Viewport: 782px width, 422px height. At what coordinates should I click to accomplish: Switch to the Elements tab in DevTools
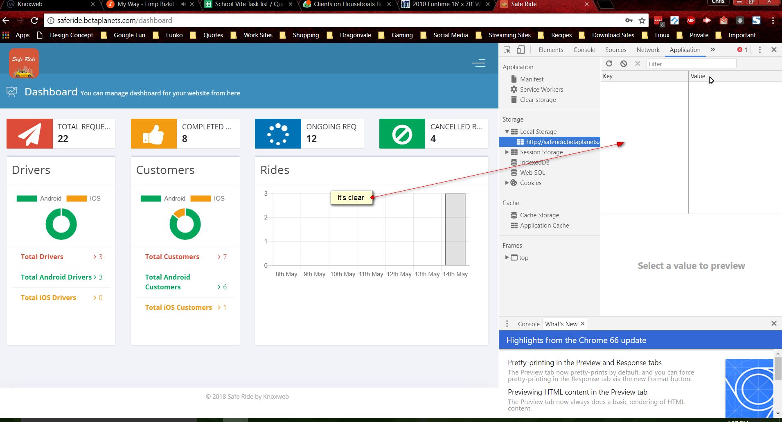tap(551, 50)
